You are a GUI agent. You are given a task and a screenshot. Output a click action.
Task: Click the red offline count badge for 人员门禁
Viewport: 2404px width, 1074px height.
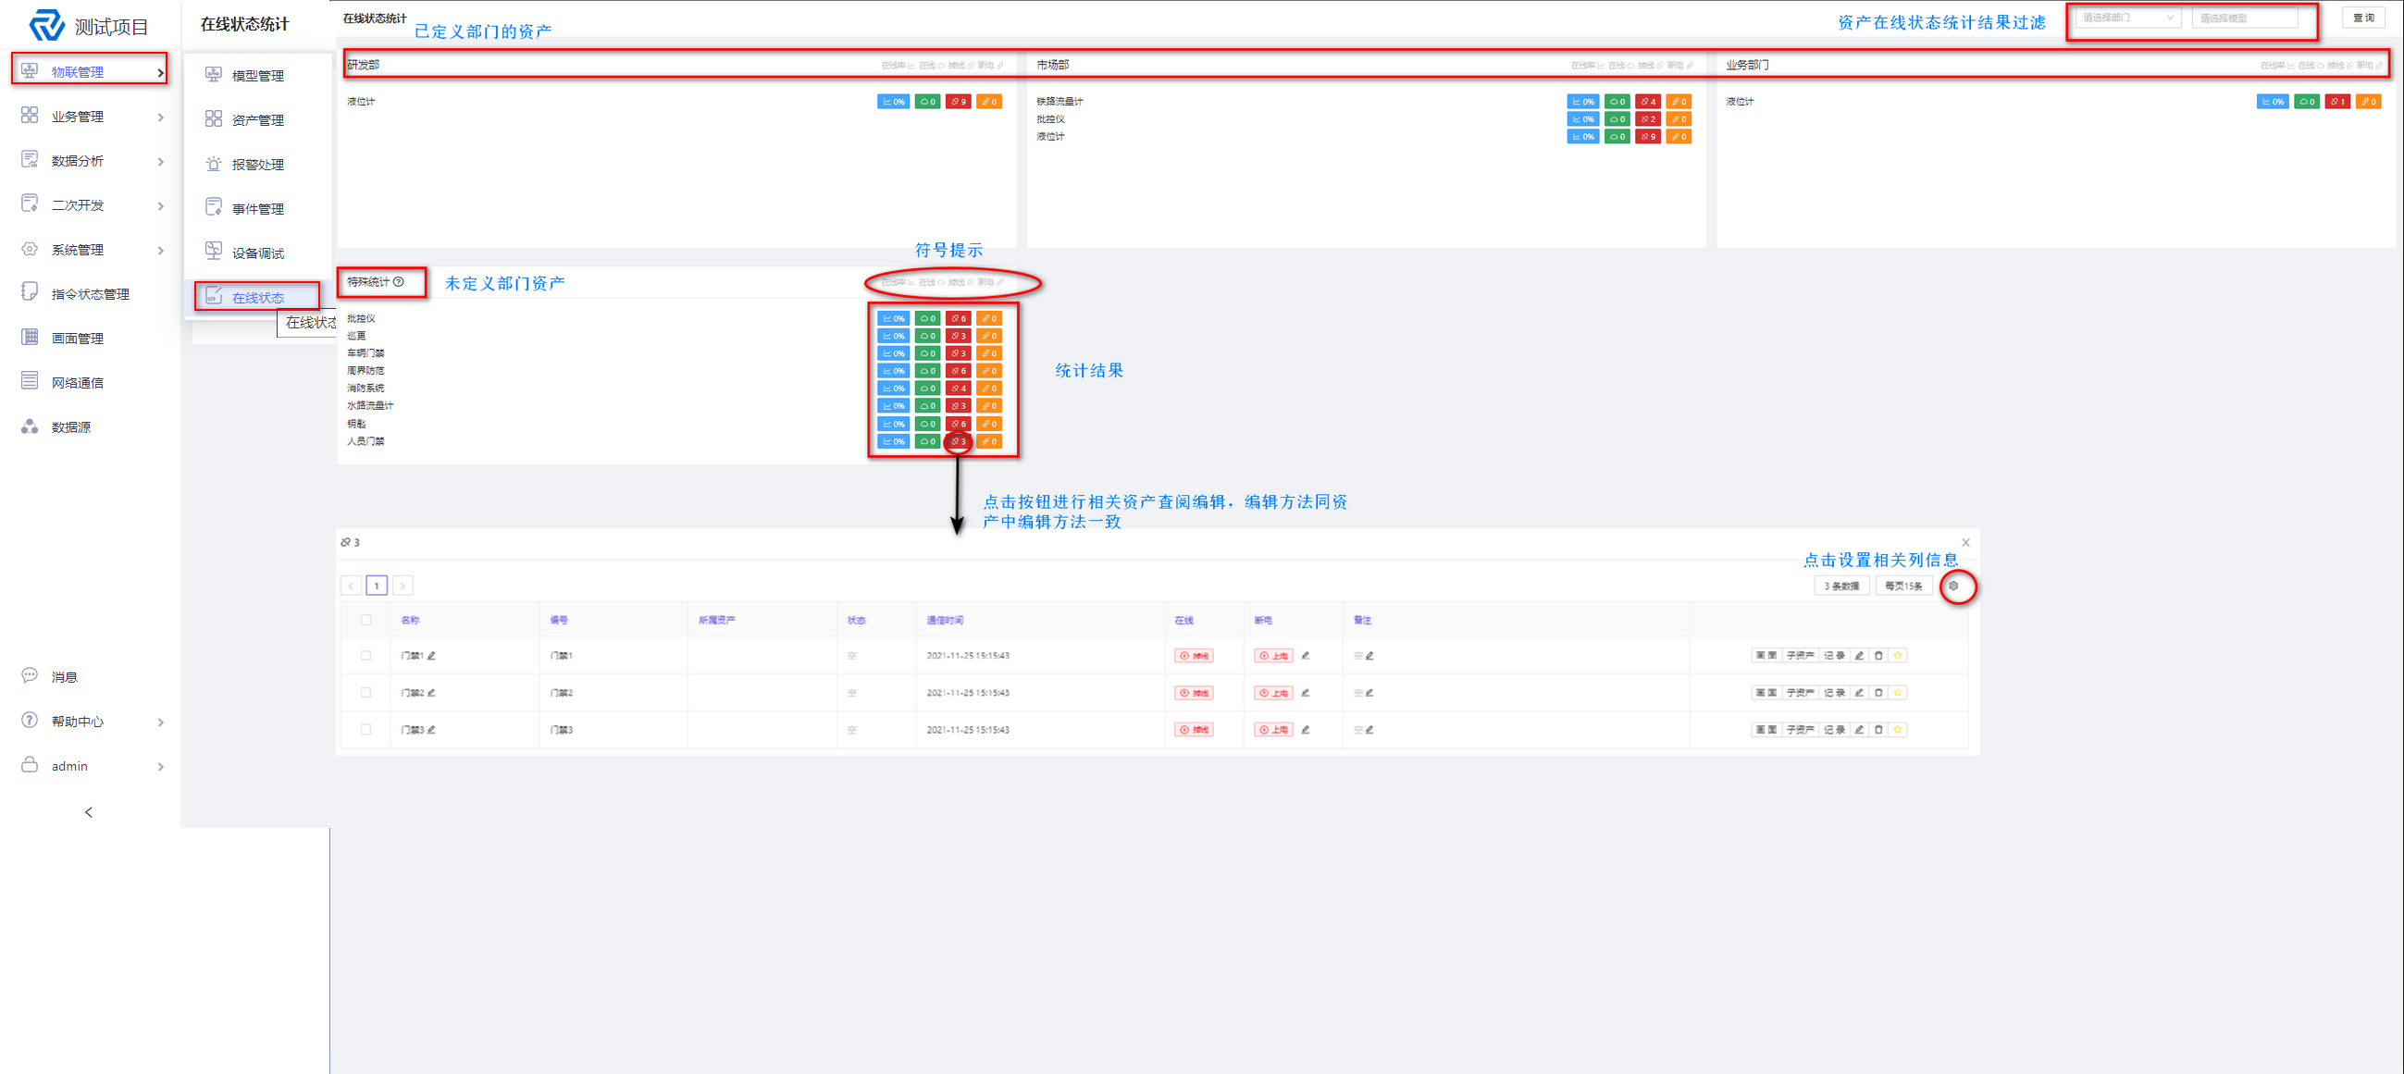[959, 441]
